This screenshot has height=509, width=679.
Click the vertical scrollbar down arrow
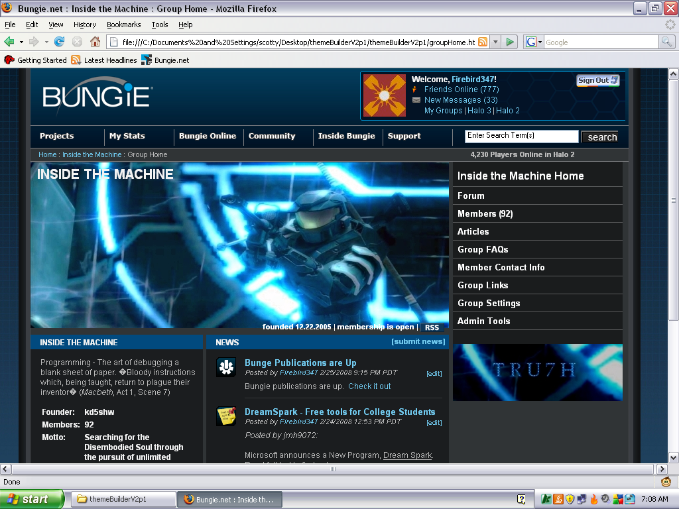[673, 457]
